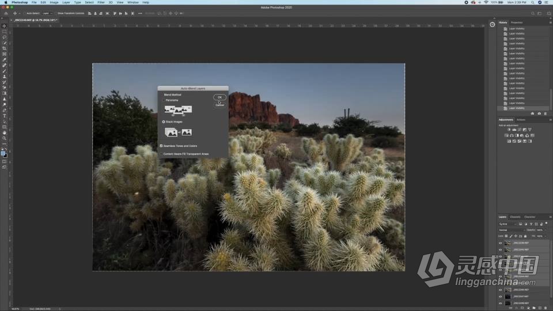This screenshot has width=553, height=311.
Task: Switch to the Properties tab
Action: 517,22
